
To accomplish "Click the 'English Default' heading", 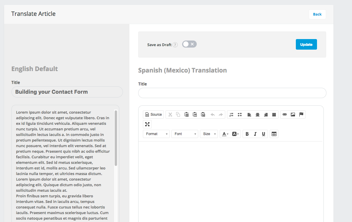I will coord(35,69).
